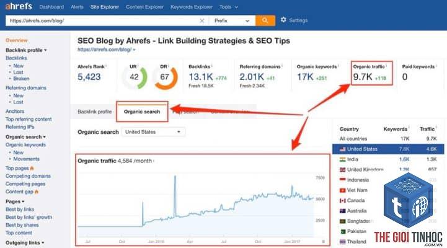The image size is (447, 248).
Task: Click the United States flag icon
Action: [342, 149]
